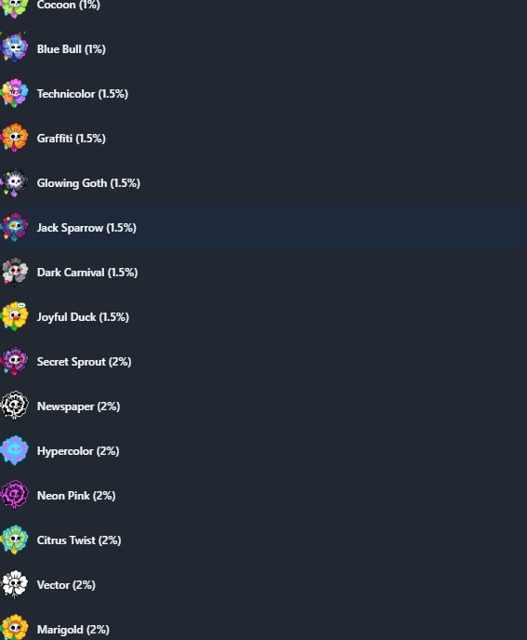This screenshot has height=640, width=527.
Task: Select the Jack Sparrow (1.5%) entry
Action: (264, 227)
